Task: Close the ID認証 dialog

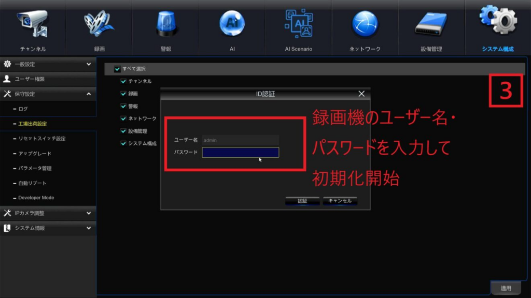Action: (361, 94)
